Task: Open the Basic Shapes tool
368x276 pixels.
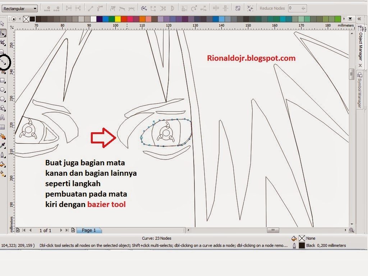Action: pos(3,108)
